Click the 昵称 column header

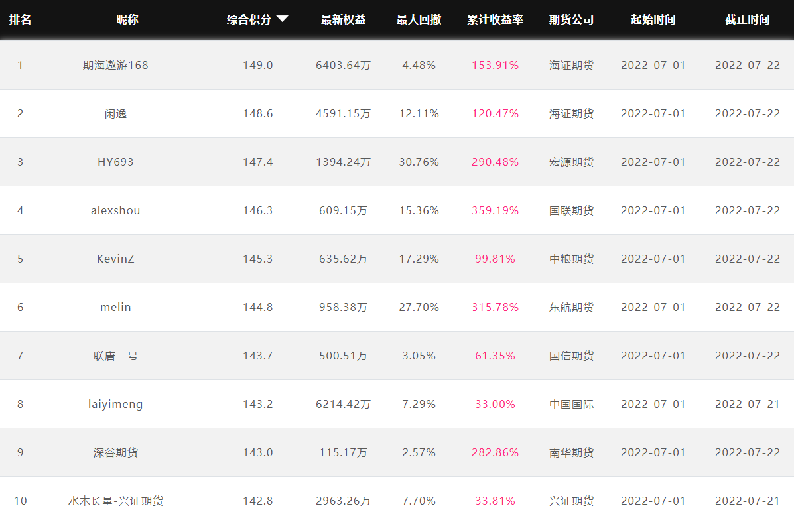click(x=127, y=19)
